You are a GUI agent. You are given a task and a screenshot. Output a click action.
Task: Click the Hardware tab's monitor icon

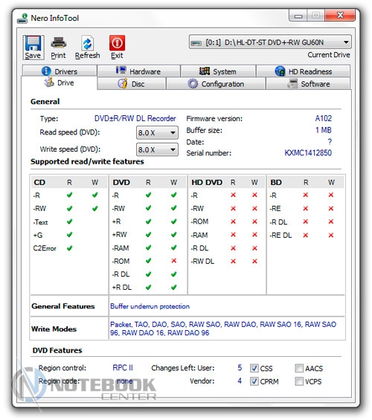[121, 71]
